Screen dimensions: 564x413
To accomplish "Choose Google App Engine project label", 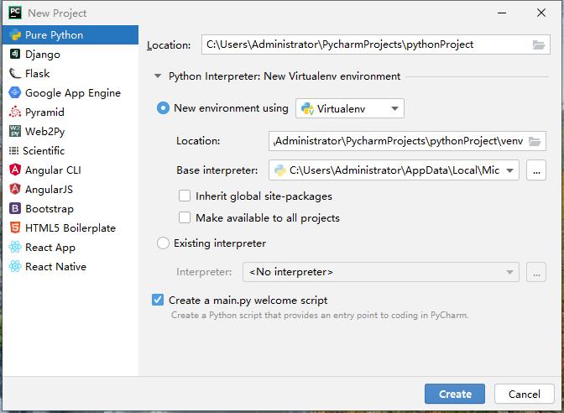I will click(73, 93).
